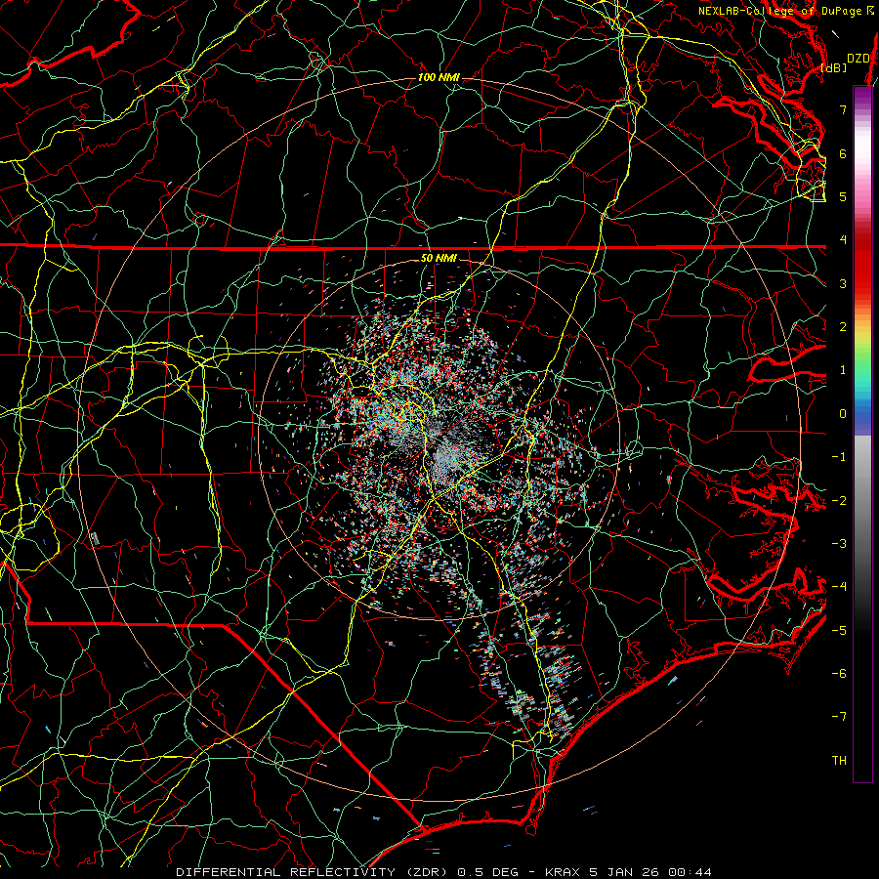Viewport: 879px width, 879px height.
Task: Click the positive 7 scale value
Action: coord(843,109)
